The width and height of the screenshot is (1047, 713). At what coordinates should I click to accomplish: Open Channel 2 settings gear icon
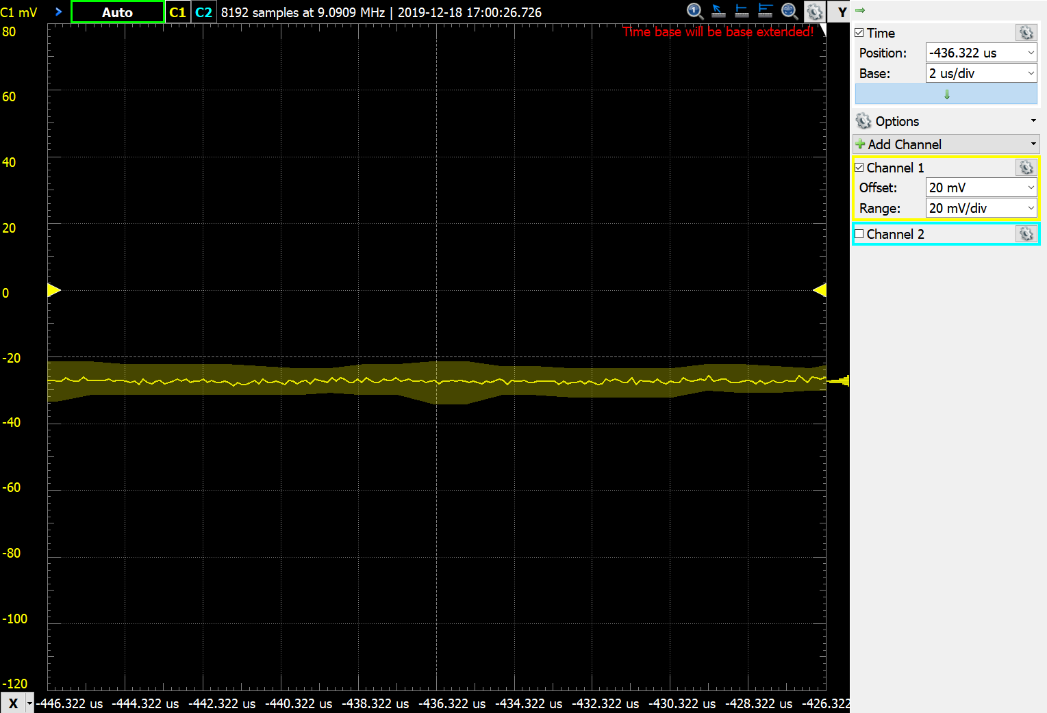tap(1026, 234)
